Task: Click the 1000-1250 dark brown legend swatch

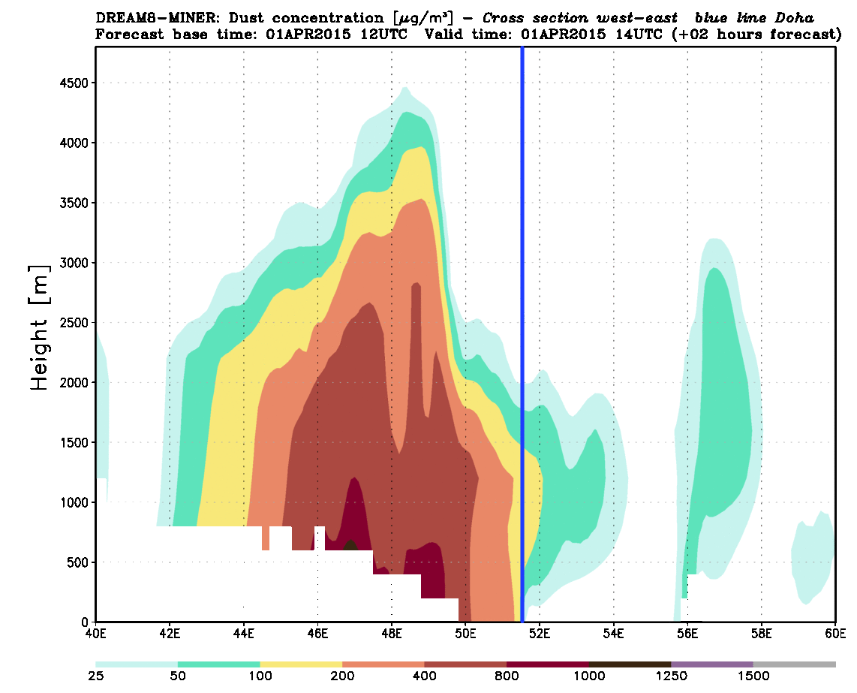Action: pyautogui.click(x=630, y=664)
